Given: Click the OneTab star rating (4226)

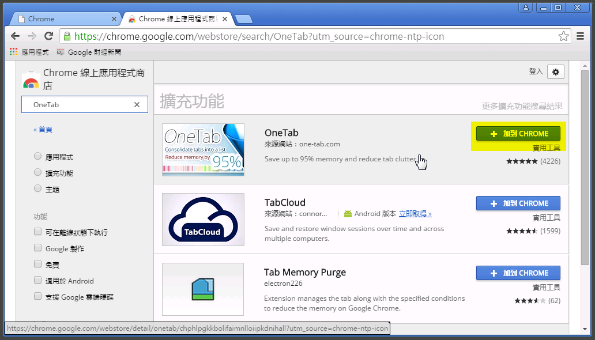Looking at the screenshot, I should (x=533, y=161).
